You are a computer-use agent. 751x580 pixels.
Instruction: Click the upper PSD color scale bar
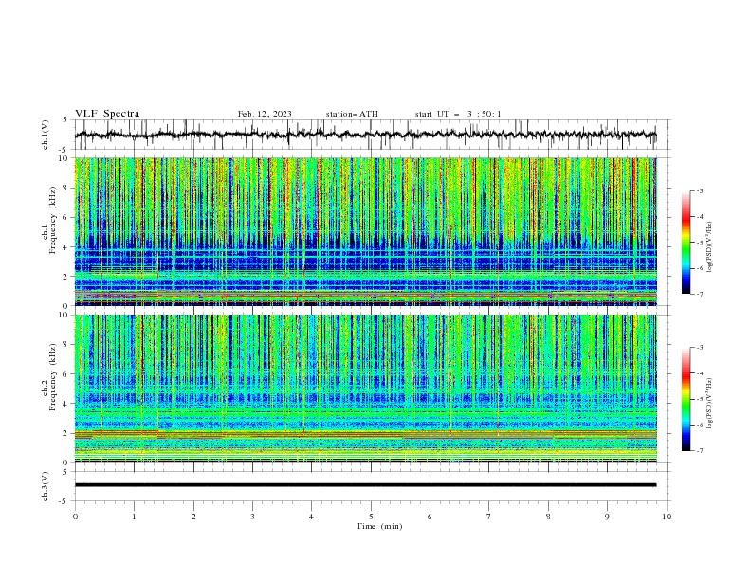[687, 243]
